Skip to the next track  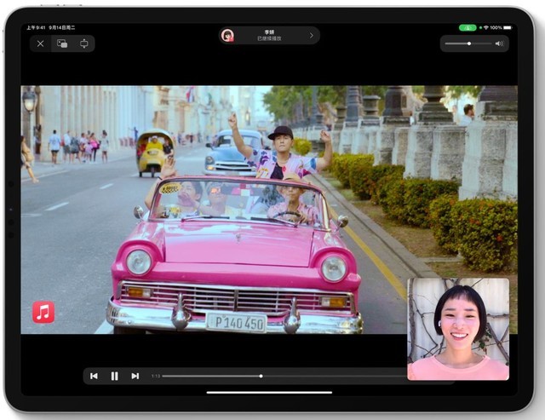coord(135,376)
